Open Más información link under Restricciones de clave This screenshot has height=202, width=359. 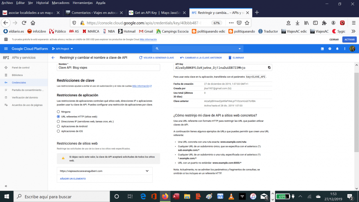click(x=142, y=86)
